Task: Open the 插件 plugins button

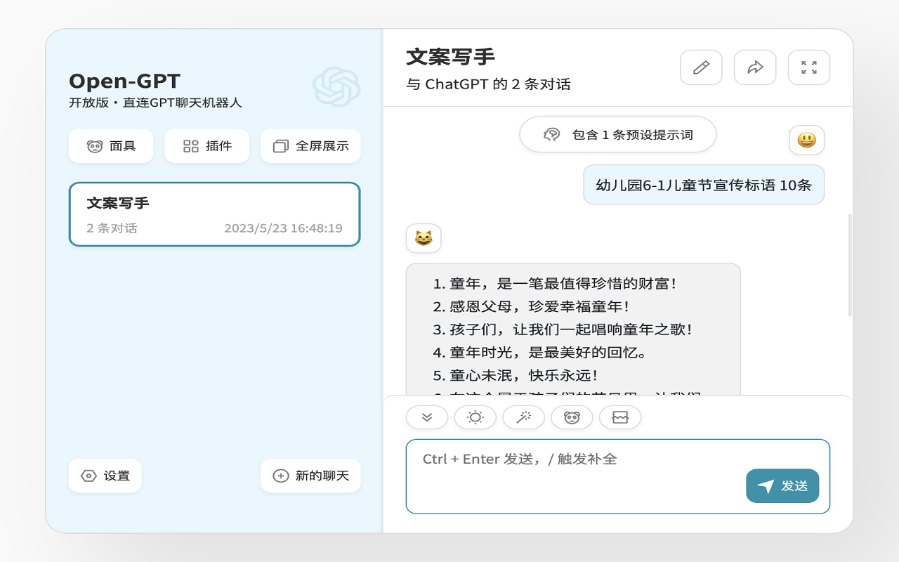Action: [x=207, y=146]
